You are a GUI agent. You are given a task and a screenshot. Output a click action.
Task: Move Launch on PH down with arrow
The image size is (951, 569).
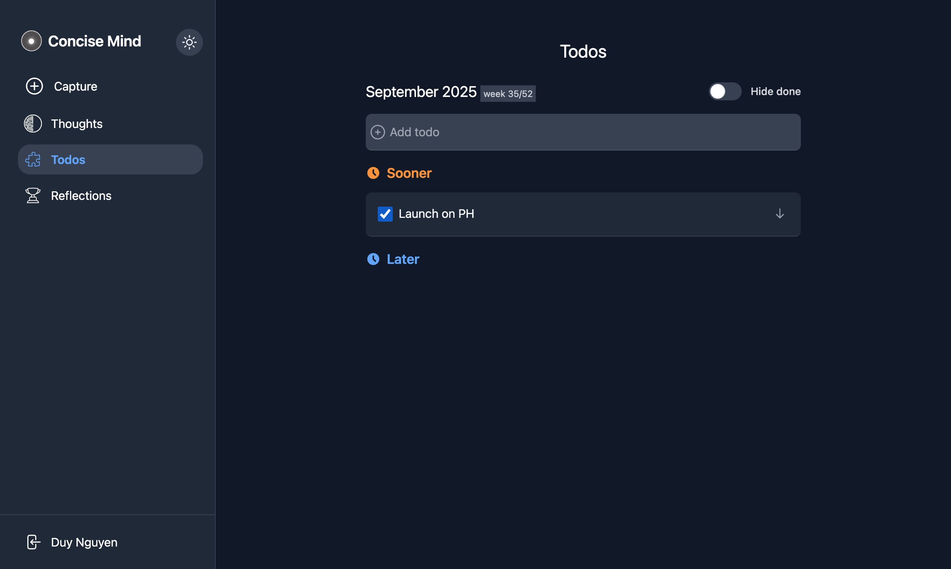click(x=780, y=214)
